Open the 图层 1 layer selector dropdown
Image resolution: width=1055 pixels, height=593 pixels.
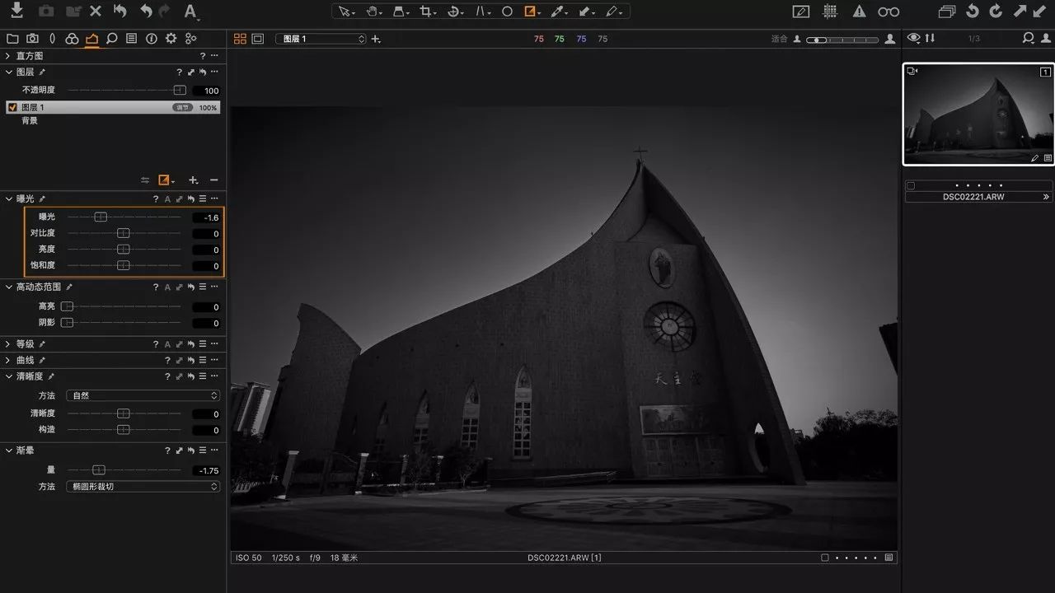321,39
